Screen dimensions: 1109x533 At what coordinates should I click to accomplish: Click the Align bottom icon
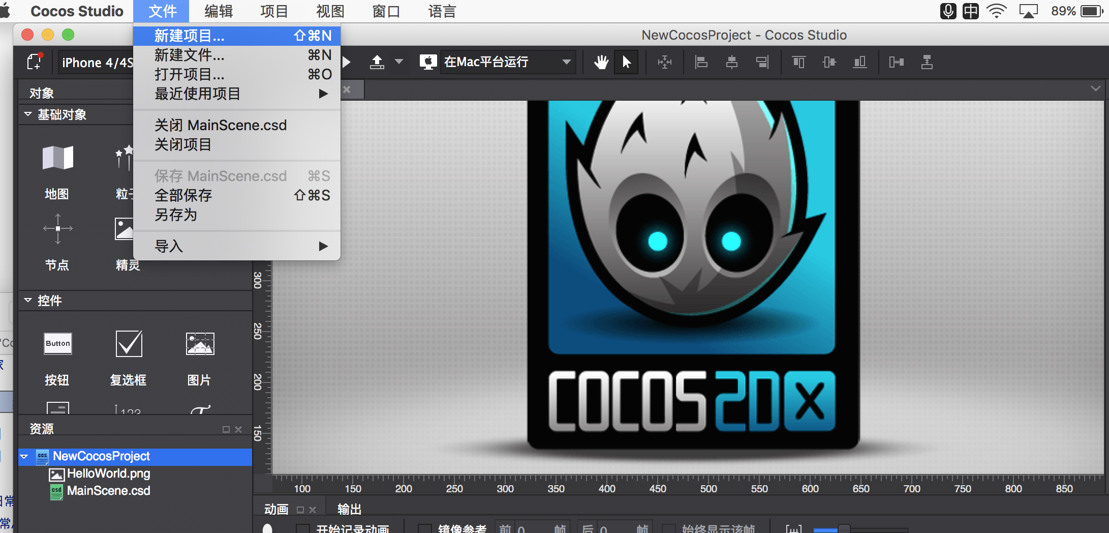tap(859, 62)
